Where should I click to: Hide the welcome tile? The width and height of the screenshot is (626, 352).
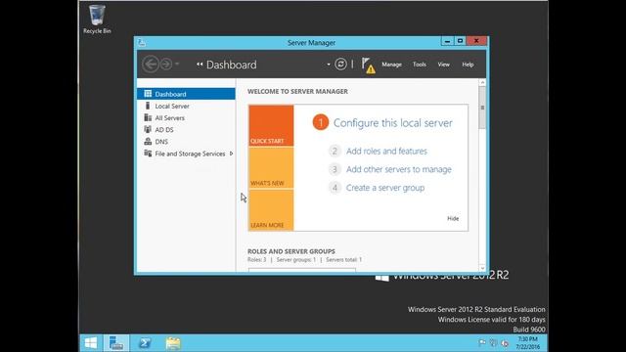(453, 218)
